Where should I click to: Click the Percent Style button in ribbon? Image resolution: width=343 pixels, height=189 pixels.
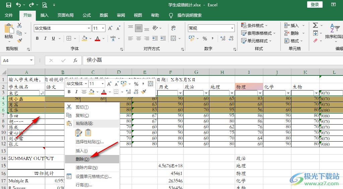point(205,38)
